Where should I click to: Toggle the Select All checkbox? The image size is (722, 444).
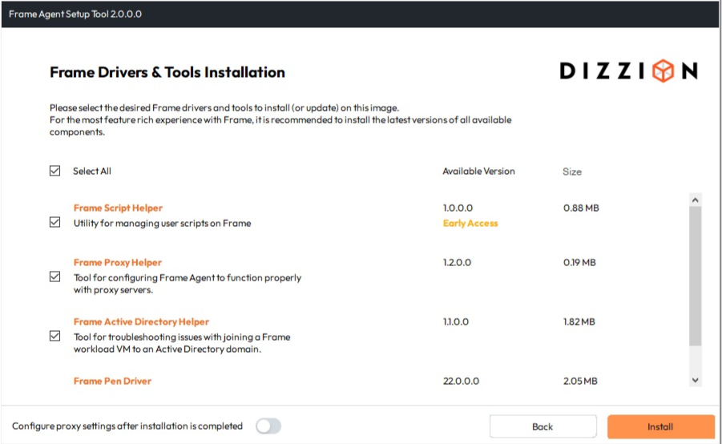tap(55, 171)
